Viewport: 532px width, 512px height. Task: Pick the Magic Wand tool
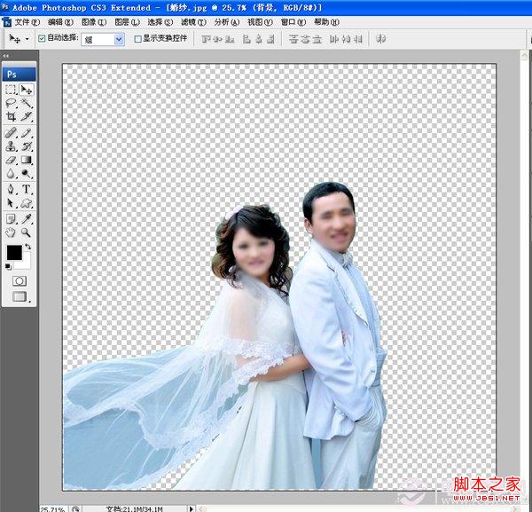(27, 103)
